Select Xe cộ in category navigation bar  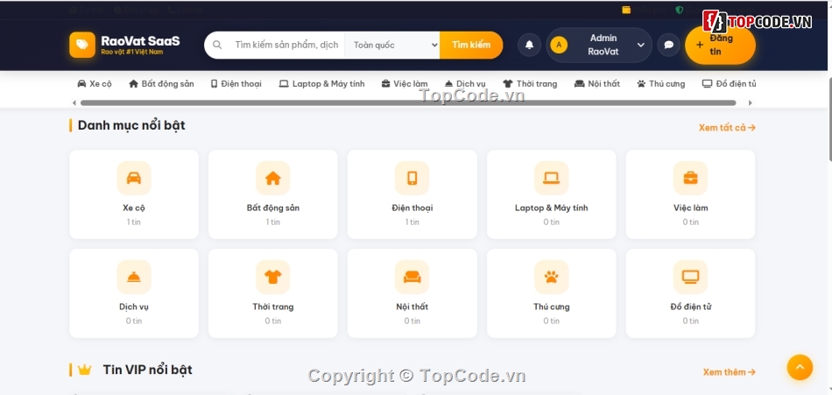(x=95, y=84)
